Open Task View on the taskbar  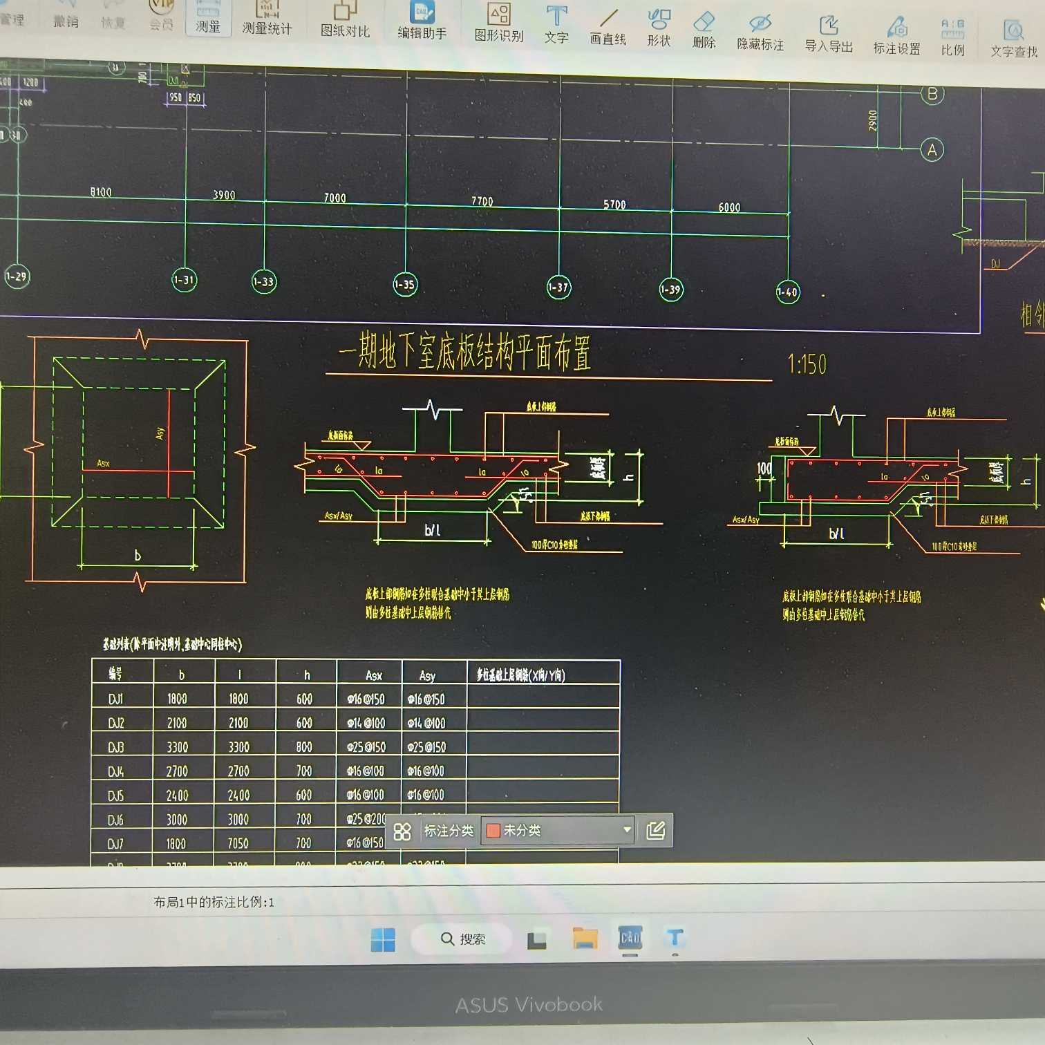536,940
